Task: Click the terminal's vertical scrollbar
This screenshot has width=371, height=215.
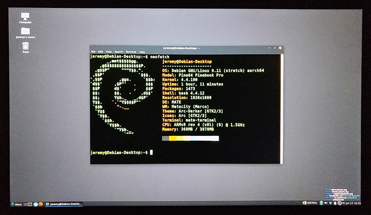Action: [x=281, y=109]
